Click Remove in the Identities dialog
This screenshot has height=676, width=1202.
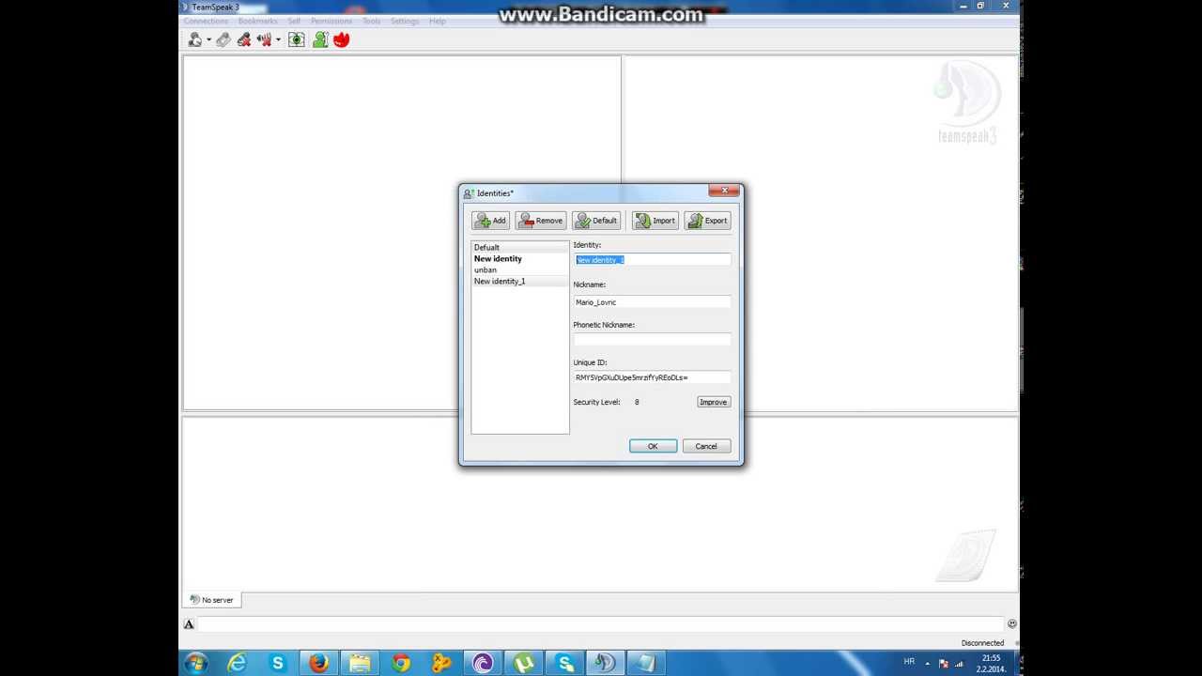tap(540, 221)
